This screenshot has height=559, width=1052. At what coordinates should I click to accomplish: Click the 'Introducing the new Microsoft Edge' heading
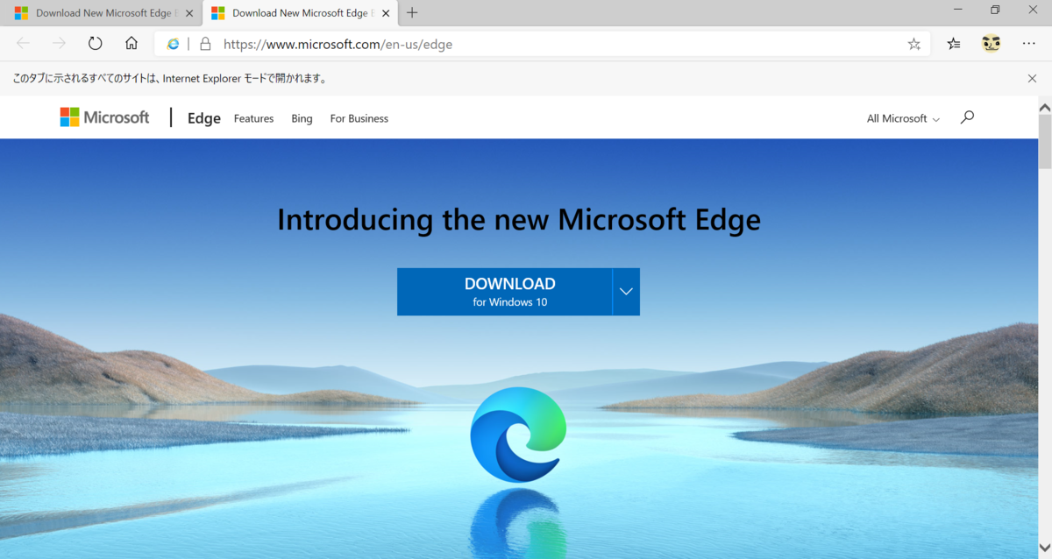point(519,218)
